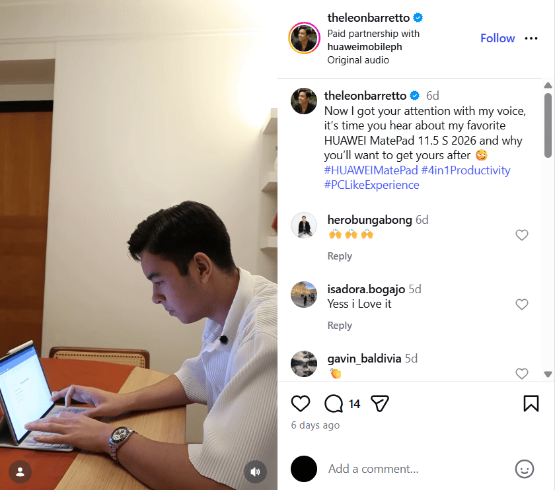Open comments via speech bubble icon
Image resolution: width=555 pixels, height=490 pixels.
point(334,403)
